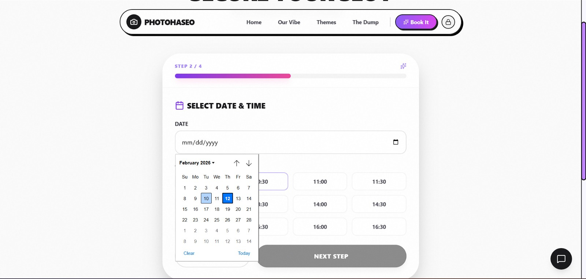Click the up arrow for the previous month
Viewport: 586px width, 279px height.
tap(237, 163)
